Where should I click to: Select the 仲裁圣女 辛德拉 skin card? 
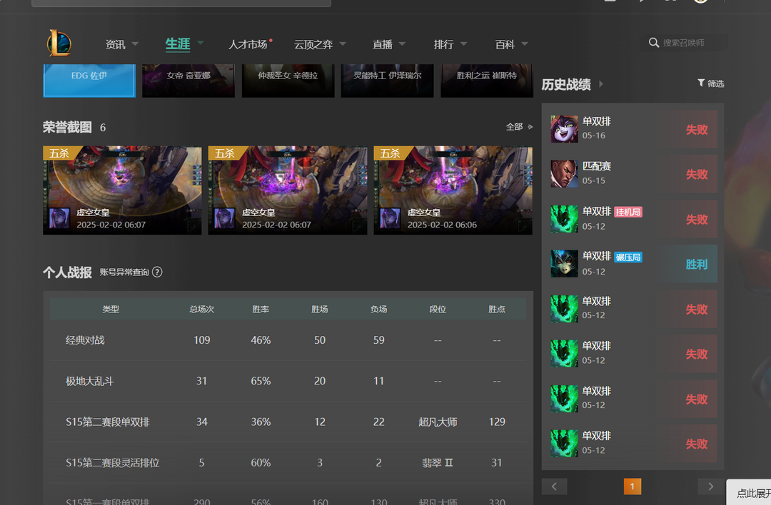pyautogui.click(x=288, y=81)
